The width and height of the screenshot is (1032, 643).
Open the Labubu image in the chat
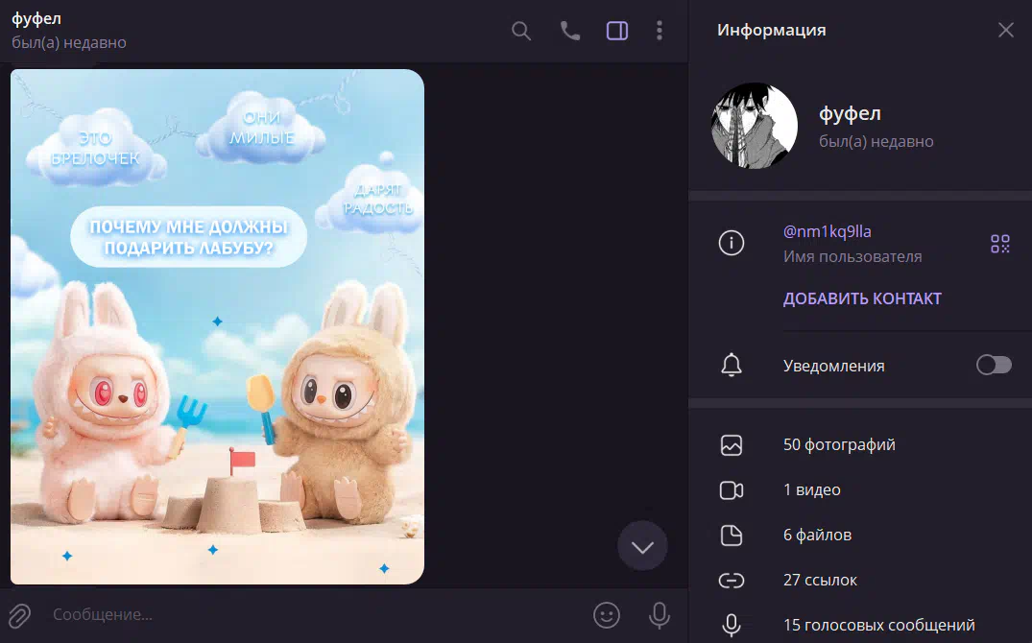pos(217,326)
